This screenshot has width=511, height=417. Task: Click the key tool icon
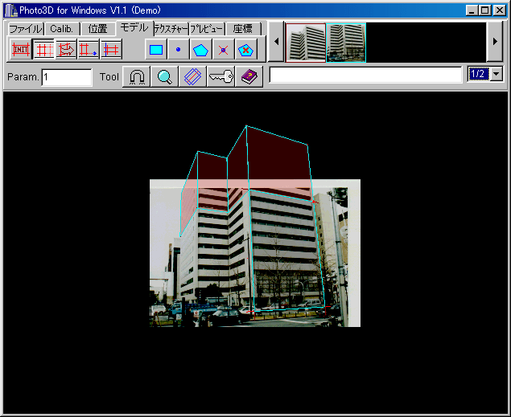[x=220, y=76]
